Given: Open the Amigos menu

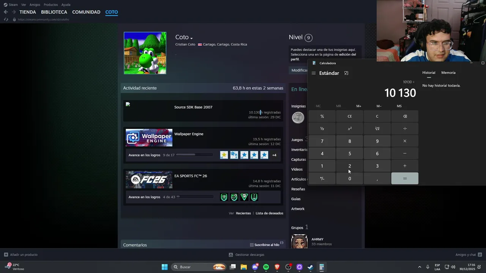Looking at the screenshot, I should click(35, 5).
